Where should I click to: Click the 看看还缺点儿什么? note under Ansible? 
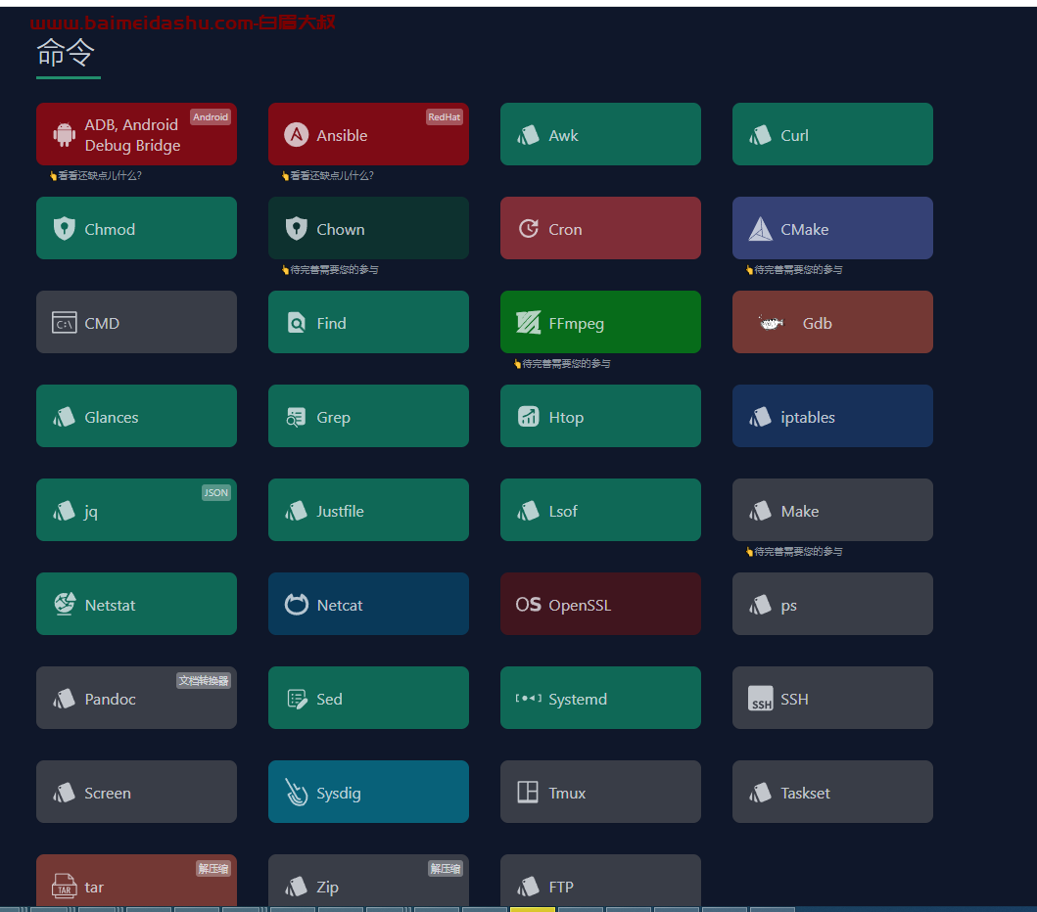[327, 175]
